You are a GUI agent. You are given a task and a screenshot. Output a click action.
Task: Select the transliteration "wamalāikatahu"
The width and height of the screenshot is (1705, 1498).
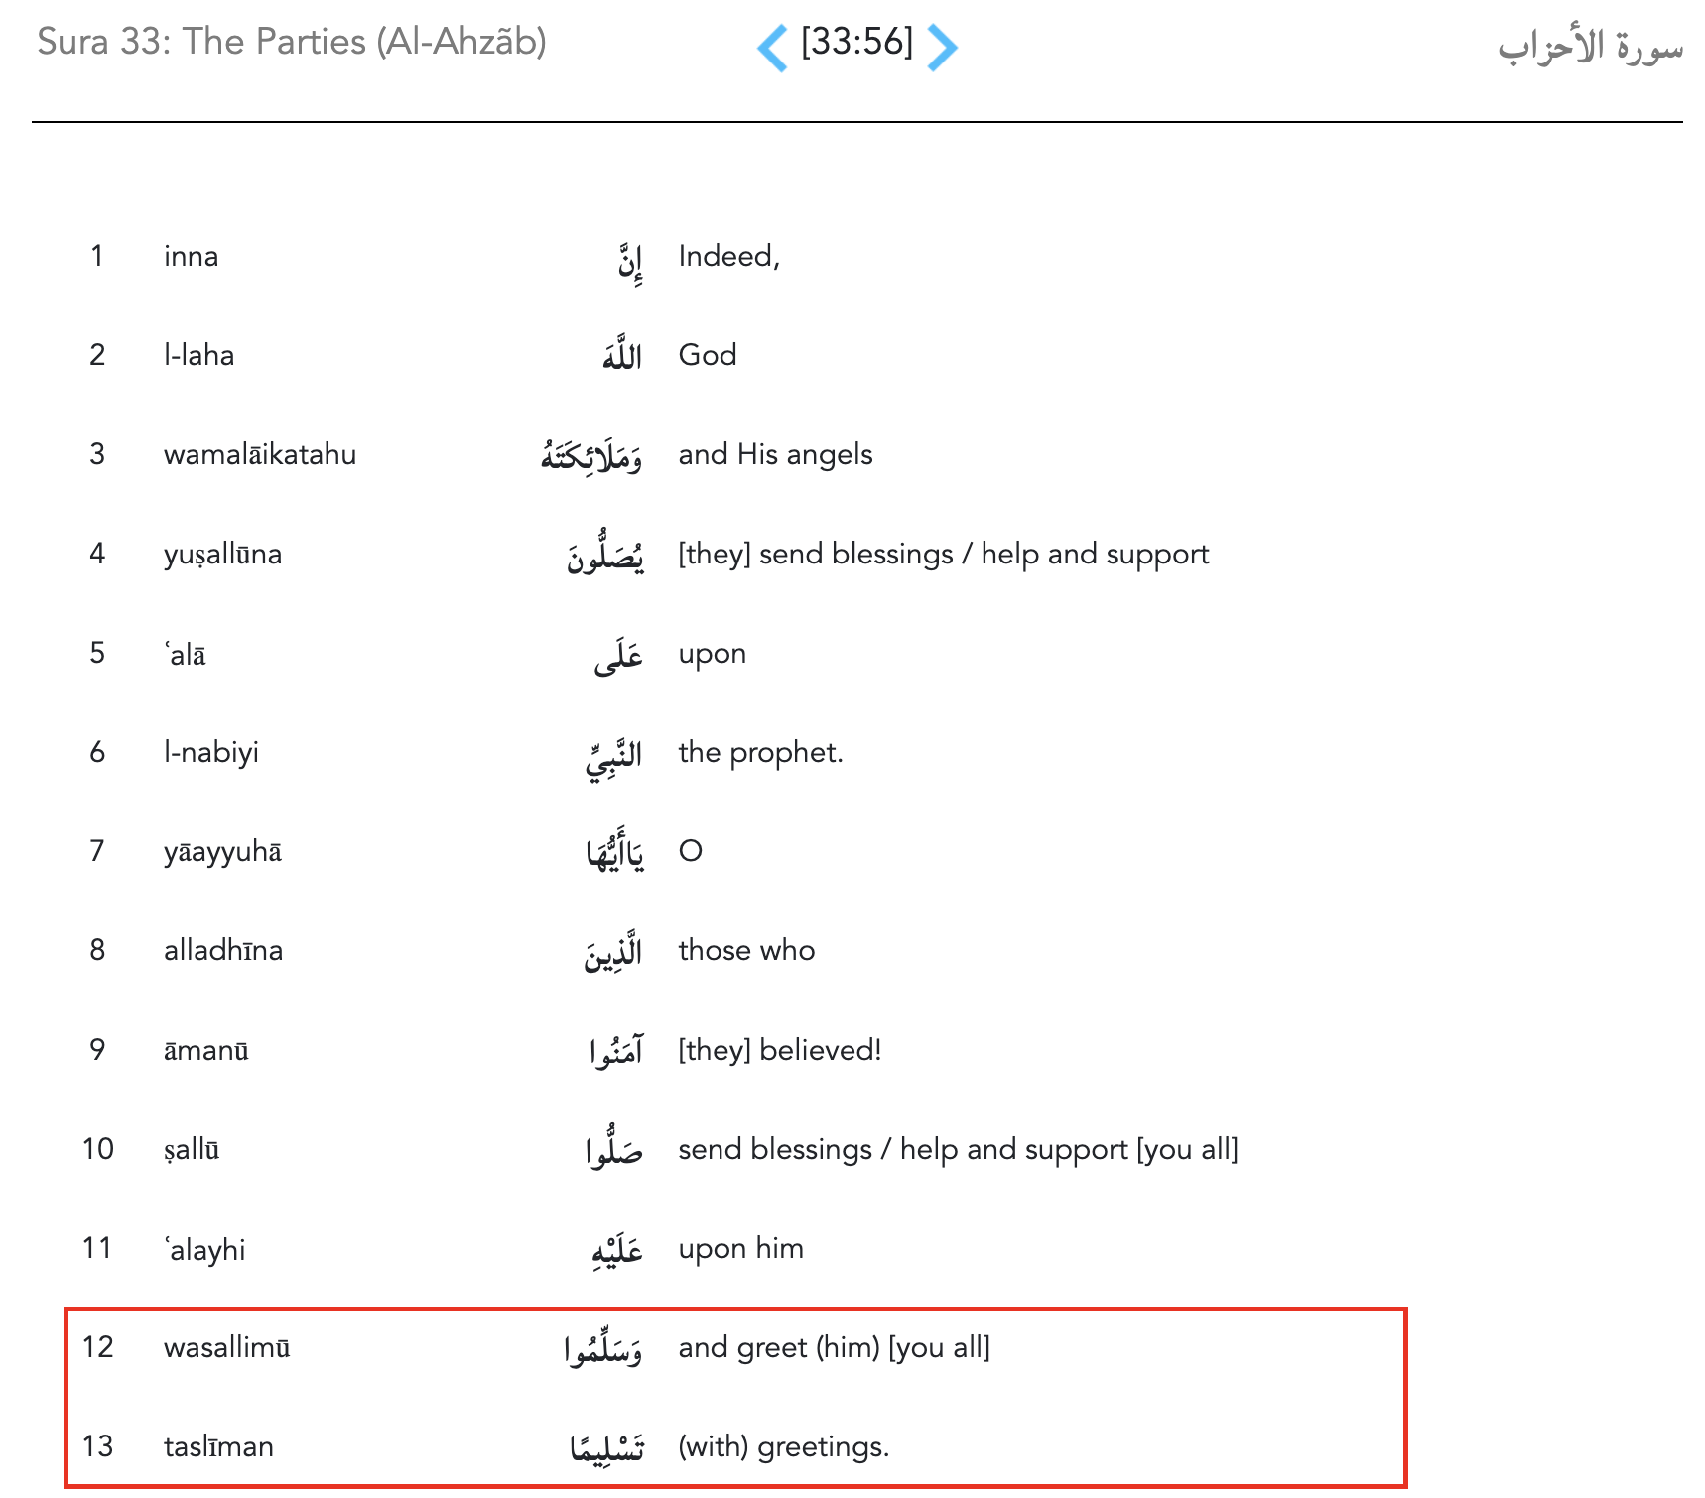pyautogui.click(x=260, y=454)
